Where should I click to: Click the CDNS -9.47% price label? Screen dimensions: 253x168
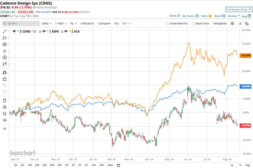click(246, 125)
